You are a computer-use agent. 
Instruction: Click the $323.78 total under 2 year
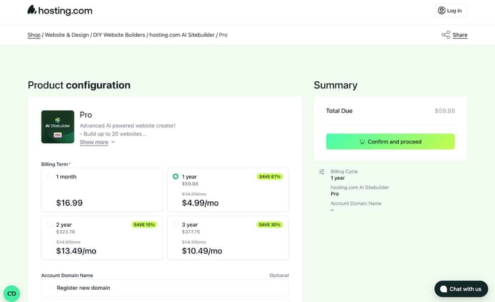click(65, 232)
